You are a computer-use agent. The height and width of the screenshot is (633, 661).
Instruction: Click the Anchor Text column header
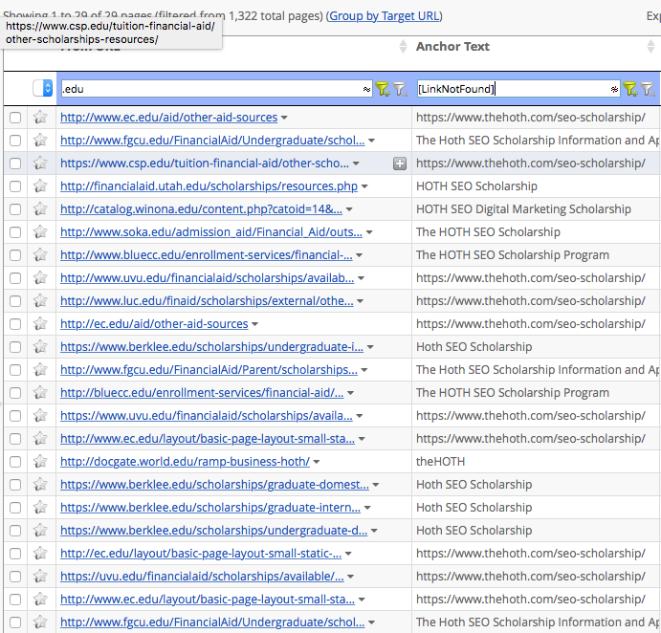point(452,46)
